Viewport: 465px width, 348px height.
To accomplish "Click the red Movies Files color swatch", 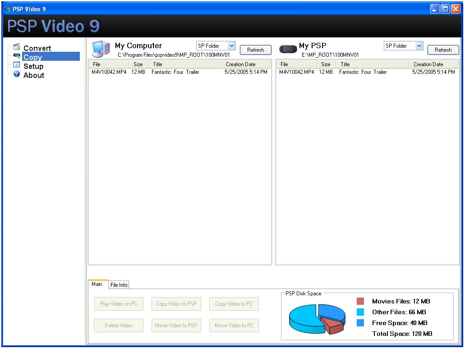I will 360,301.
